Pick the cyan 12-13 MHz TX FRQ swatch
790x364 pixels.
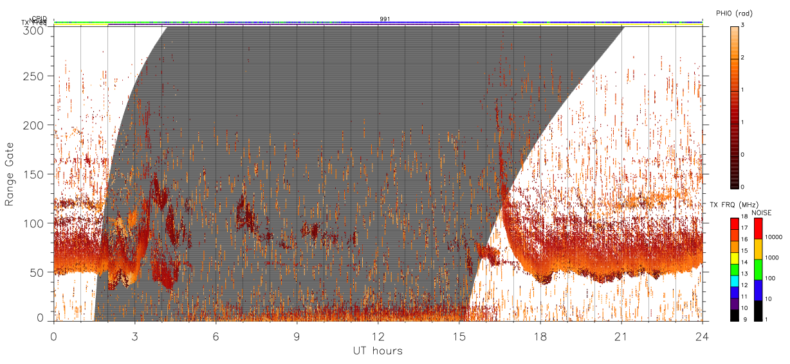point(734,281)
